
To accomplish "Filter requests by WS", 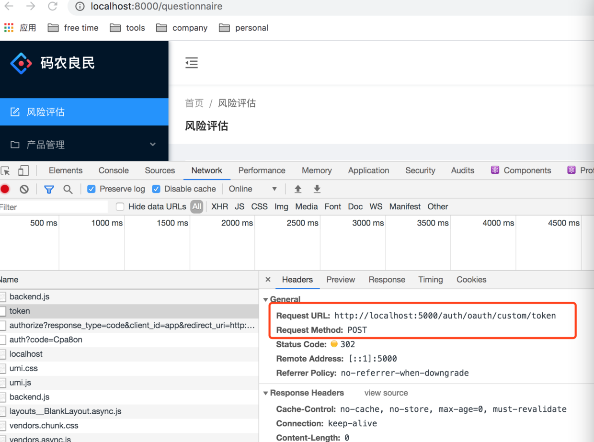I will coord(376,207).
